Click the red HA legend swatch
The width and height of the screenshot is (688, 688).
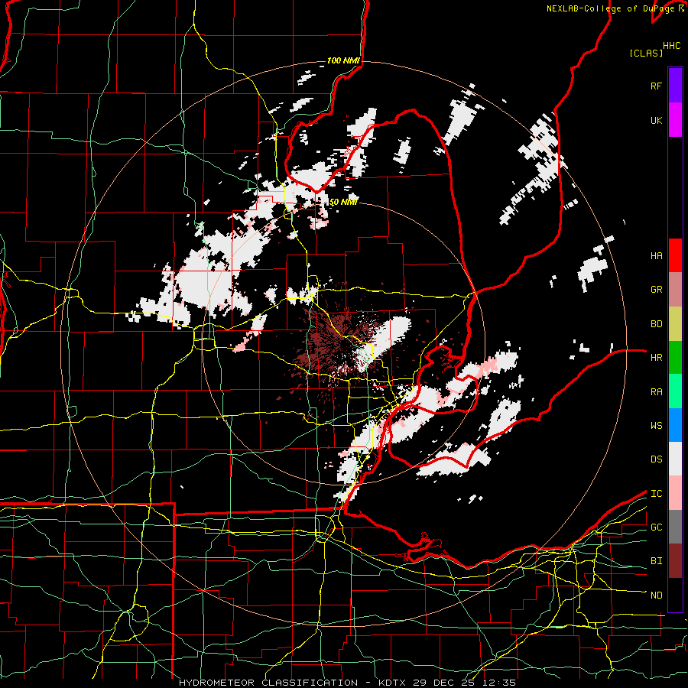675,255
